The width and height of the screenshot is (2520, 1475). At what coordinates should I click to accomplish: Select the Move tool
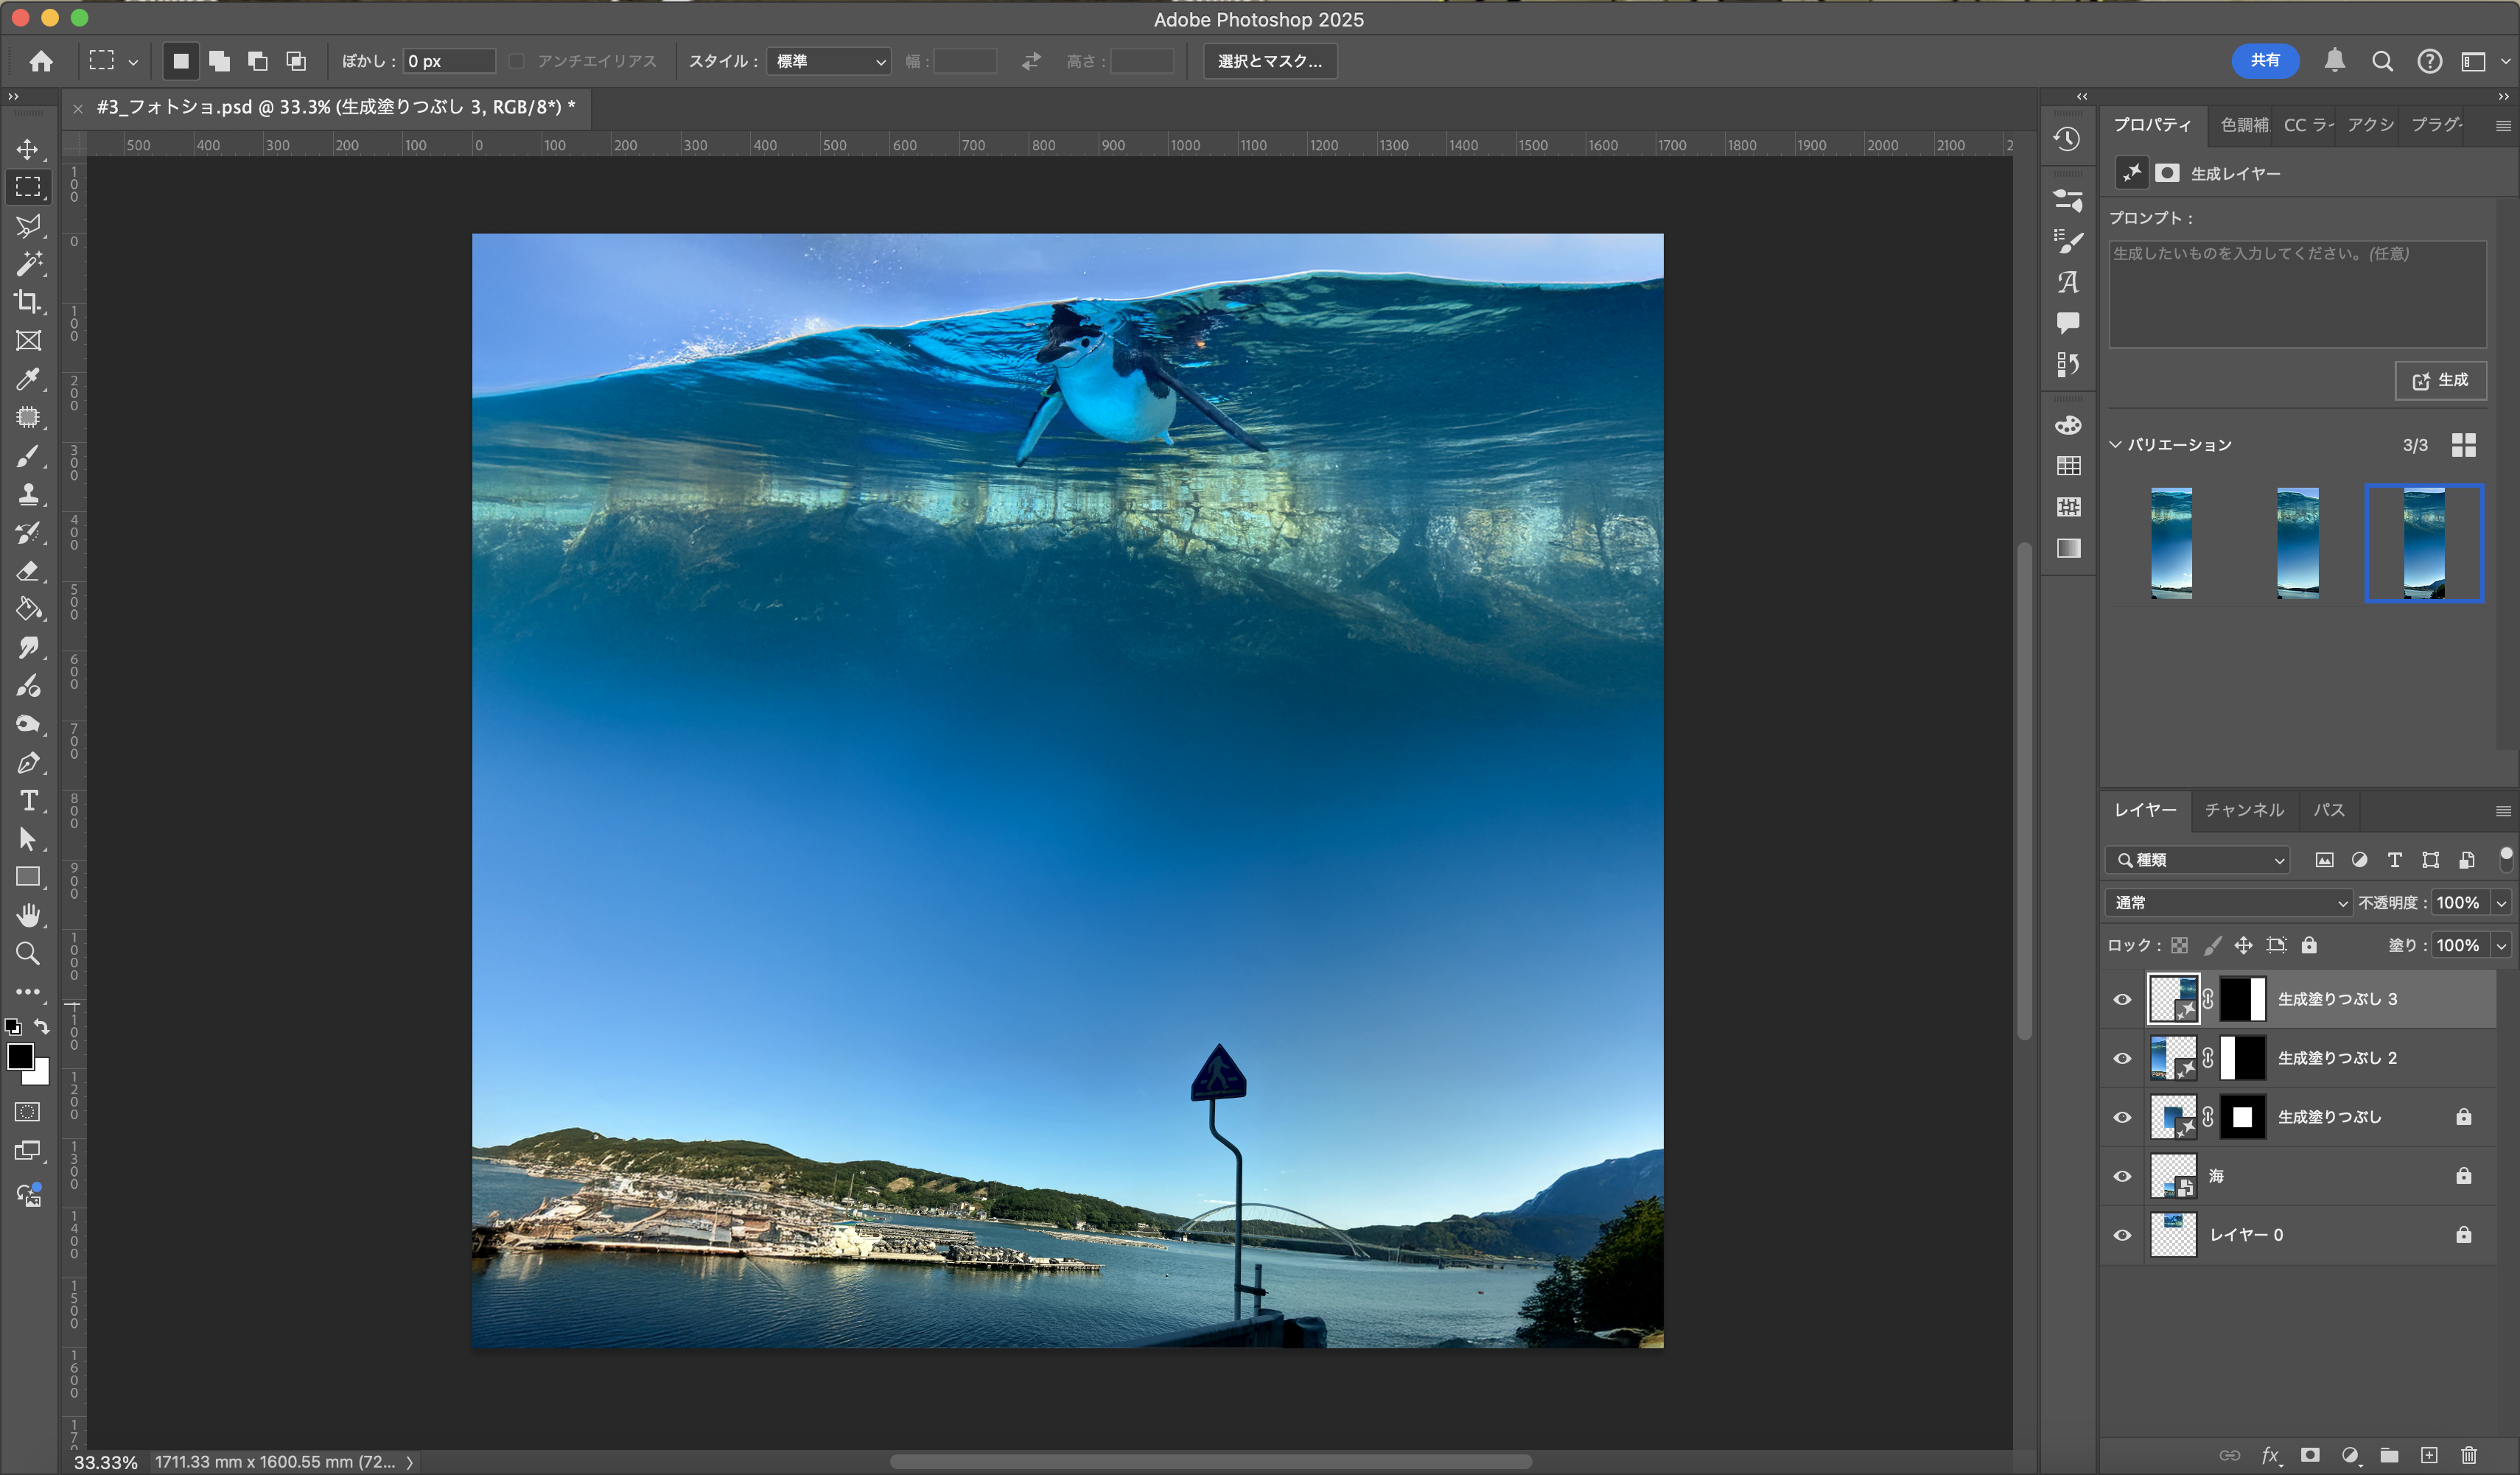pyautogui.click(x=28, y=149)
